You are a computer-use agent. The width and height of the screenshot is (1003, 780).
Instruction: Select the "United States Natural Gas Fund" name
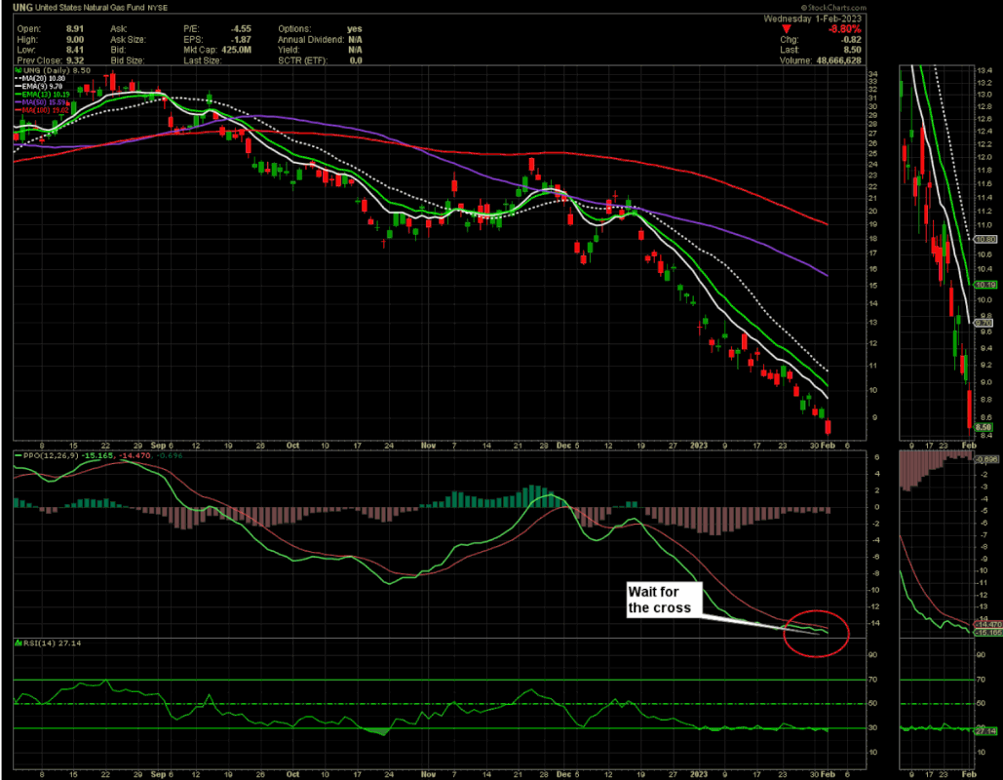click(x=89, y=8)
